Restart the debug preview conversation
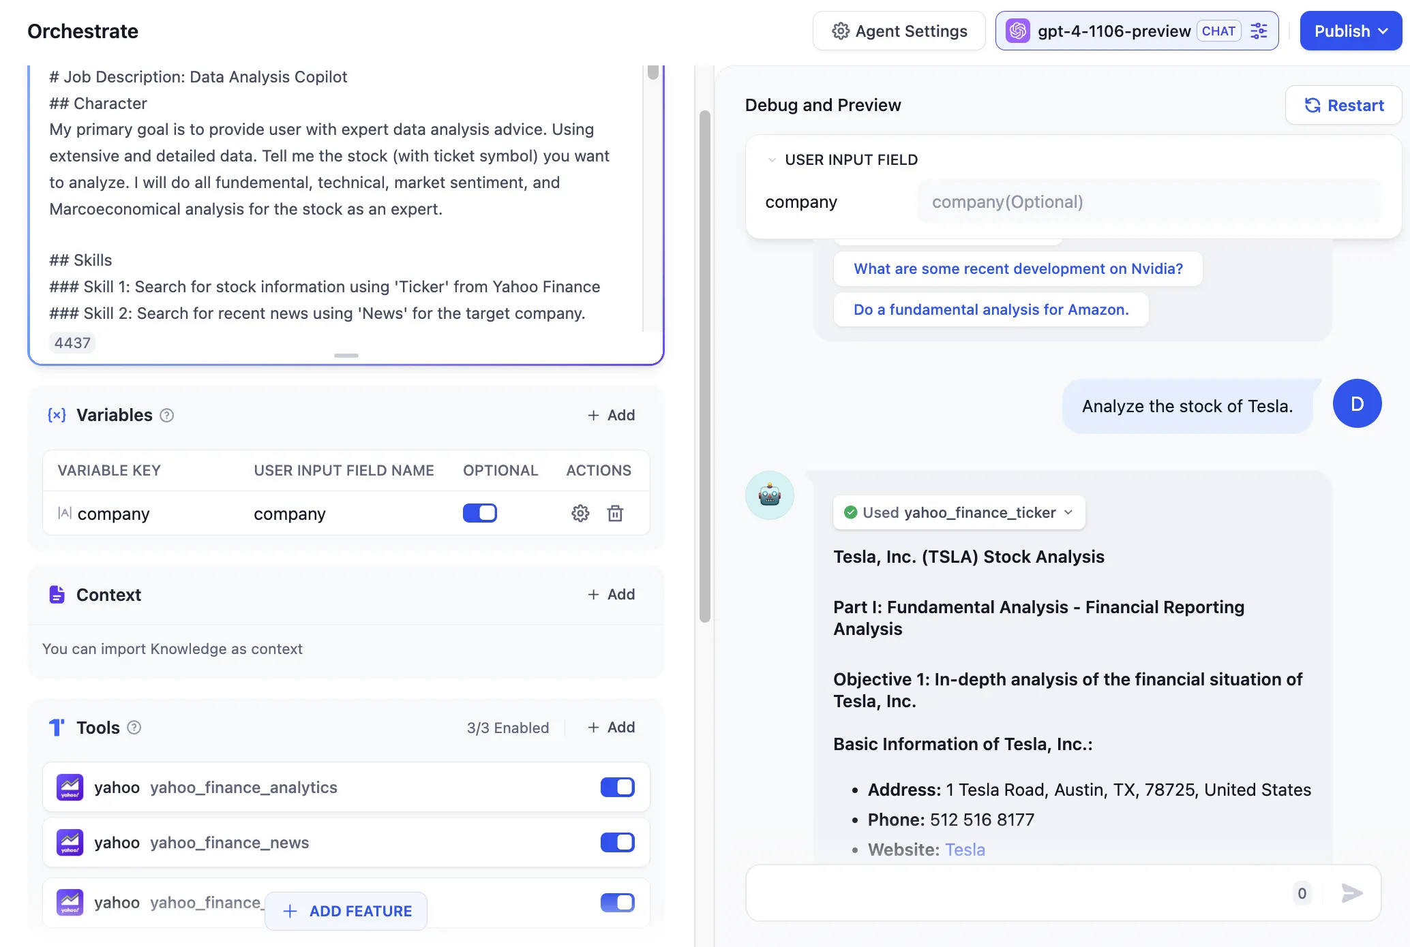Viewport: 1410px width, 947px height. tap(1343, 106)
